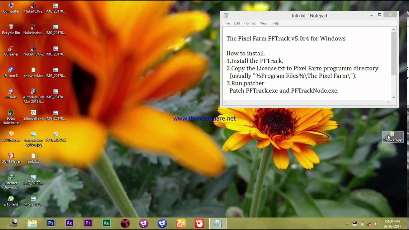Screen dimensions: 409x230
Task: Click the Notepad vertical scrollbar thumb
Action: click(394, 54)
